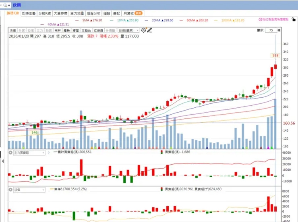Open the dropdown arrow left of search icon

coord(1,5)
